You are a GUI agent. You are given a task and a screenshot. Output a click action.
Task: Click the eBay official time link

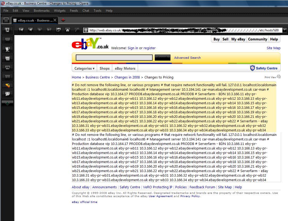pyautogui.click(x=85, y=202)
